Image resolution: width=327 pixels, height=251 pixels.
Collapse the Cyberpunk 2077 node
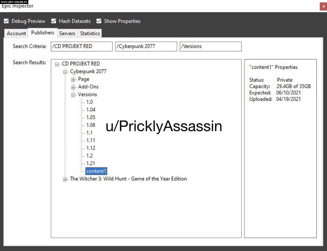tap(65, 72)
